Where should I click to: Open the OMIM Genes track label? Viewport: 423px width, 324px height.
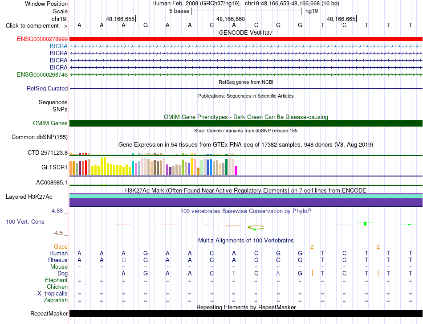click(x=50, y=123)
